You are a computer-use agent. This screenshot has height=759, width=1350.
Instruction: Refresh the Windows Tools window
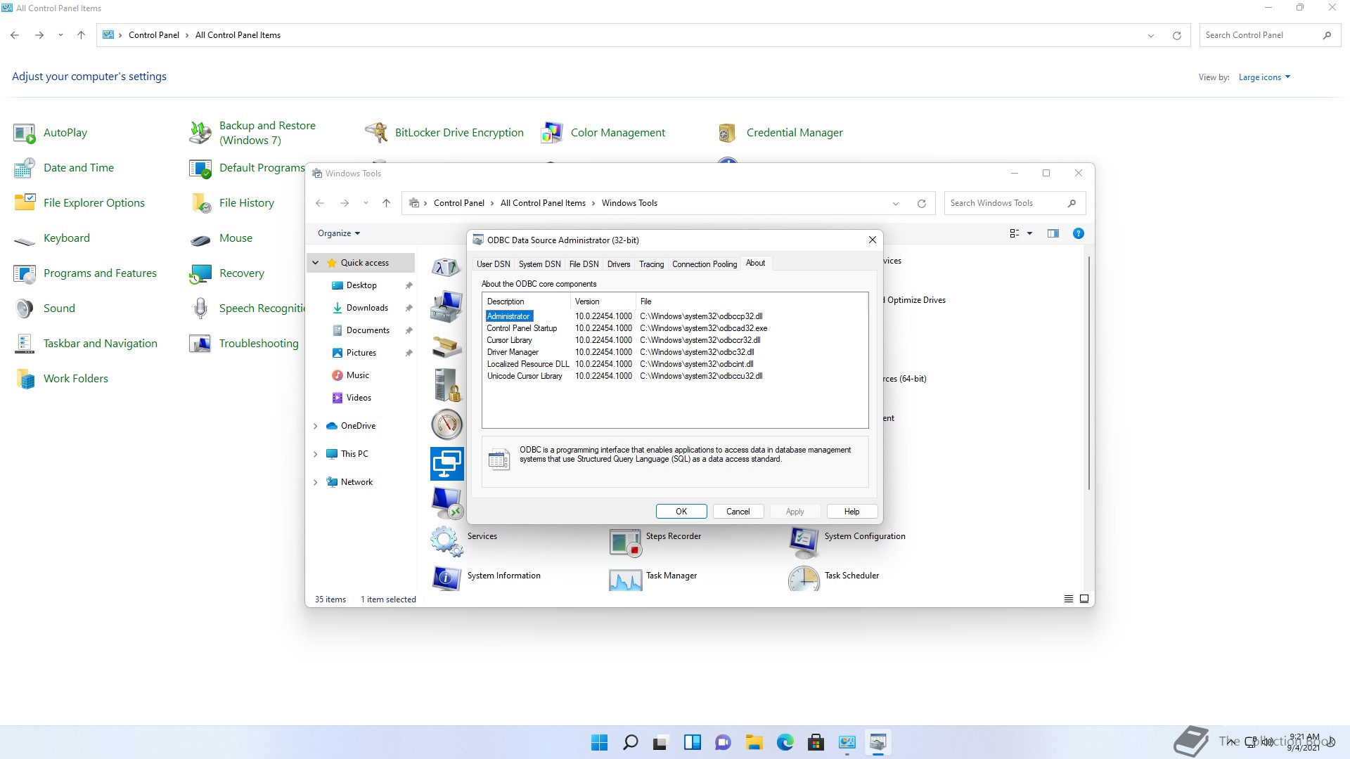coord(921,204)
